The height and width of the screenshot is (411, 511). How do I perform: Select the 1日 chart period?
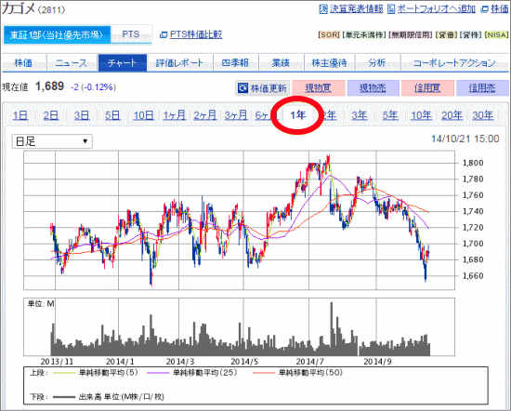tap(20, 115)
